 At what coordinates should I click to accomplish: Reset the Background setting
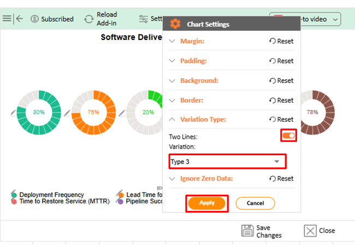[x=281, y=81]
